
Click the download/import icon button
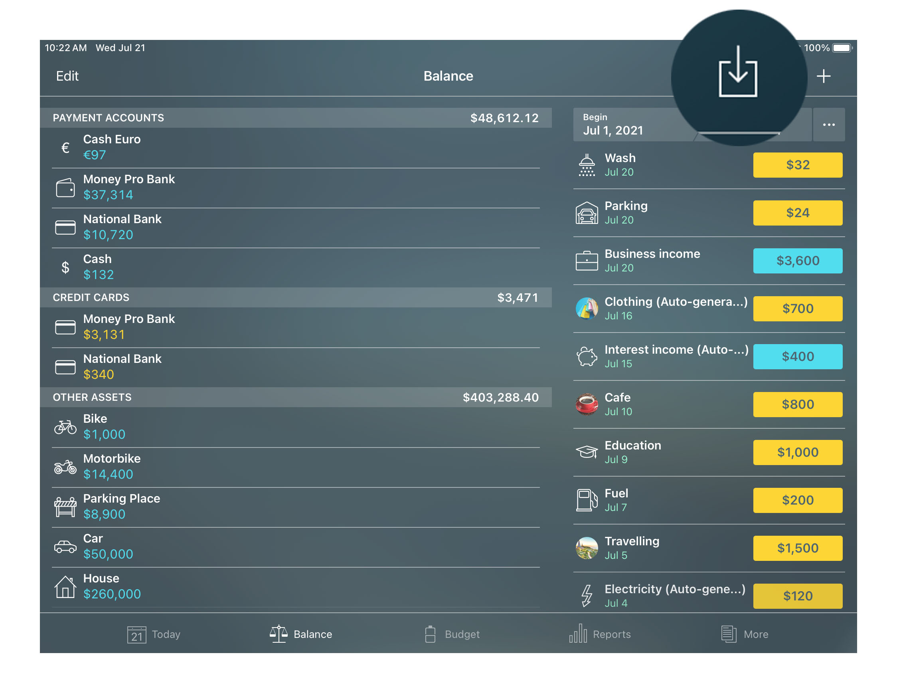[737, 76]
